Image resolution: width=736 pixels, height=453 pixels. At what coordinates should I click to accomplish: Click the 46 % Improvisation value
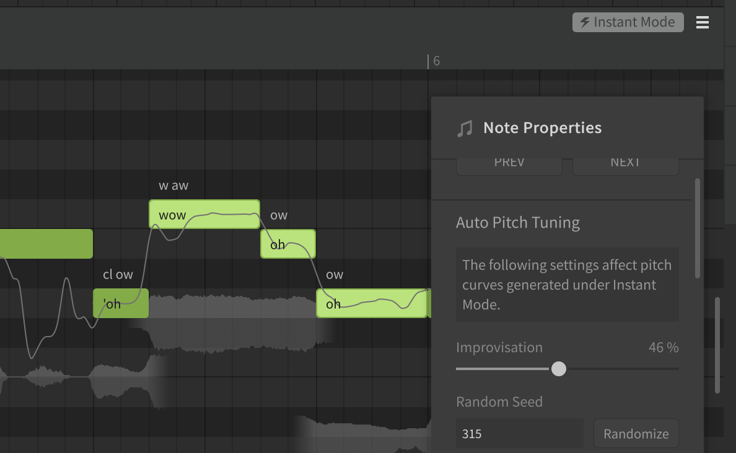coord(663,348)
